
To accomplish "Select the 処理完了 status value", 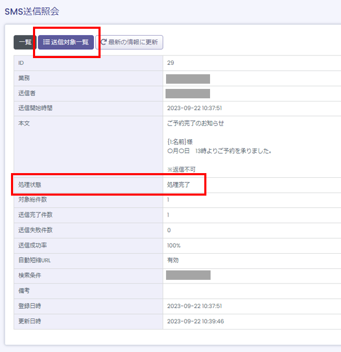I will [178, 185].
